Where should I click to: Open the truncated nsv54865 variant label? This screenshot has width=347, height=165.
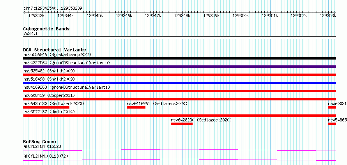coord(338,120)
